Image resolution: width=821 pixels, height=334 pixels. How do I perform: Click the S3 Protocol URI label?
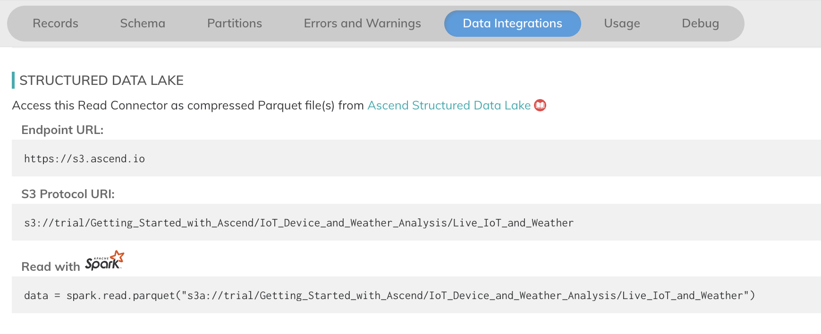[68, 194]
